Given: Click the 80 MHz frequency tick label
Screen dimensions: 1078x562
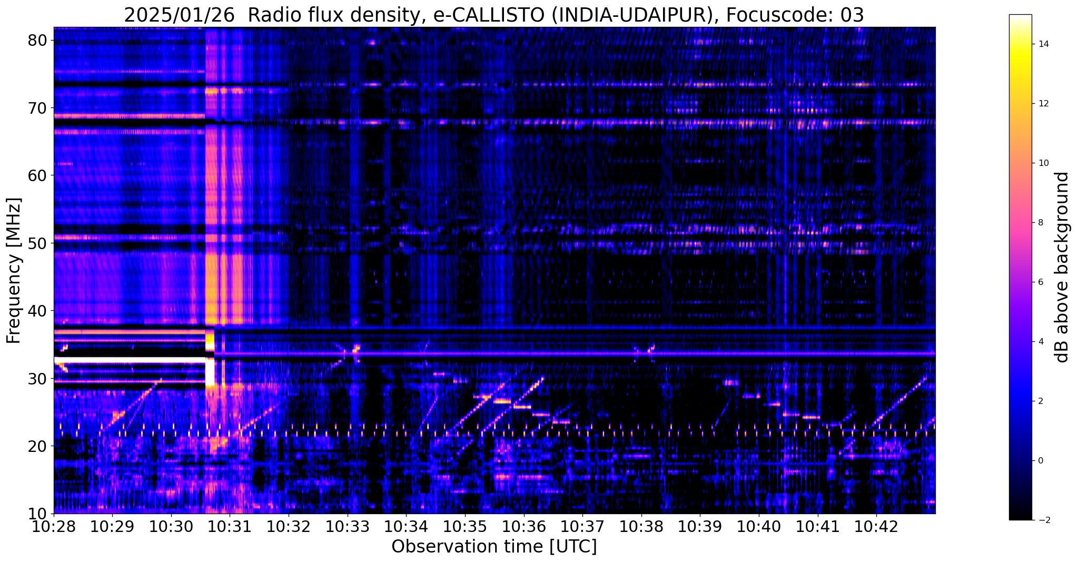Looking at the screenshot, I should pos(38,40).
